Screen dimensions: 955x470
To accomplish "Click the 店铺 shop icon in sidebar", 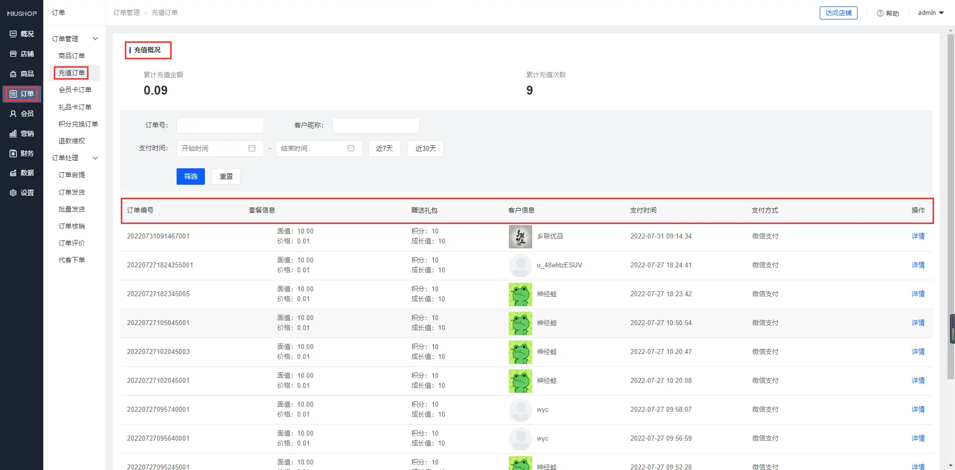I will pyautogui.click(x=13, y=54).
